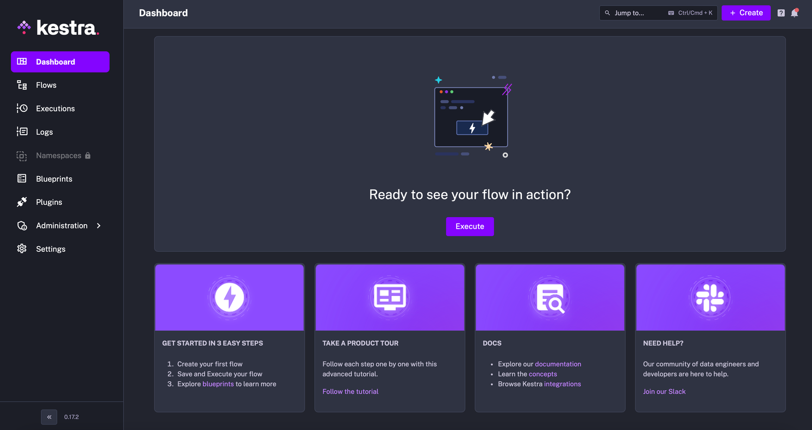Click the Kestra logo in sidebar
The height and width of the screenshot is (430, 812).
(x=58, y=28)
